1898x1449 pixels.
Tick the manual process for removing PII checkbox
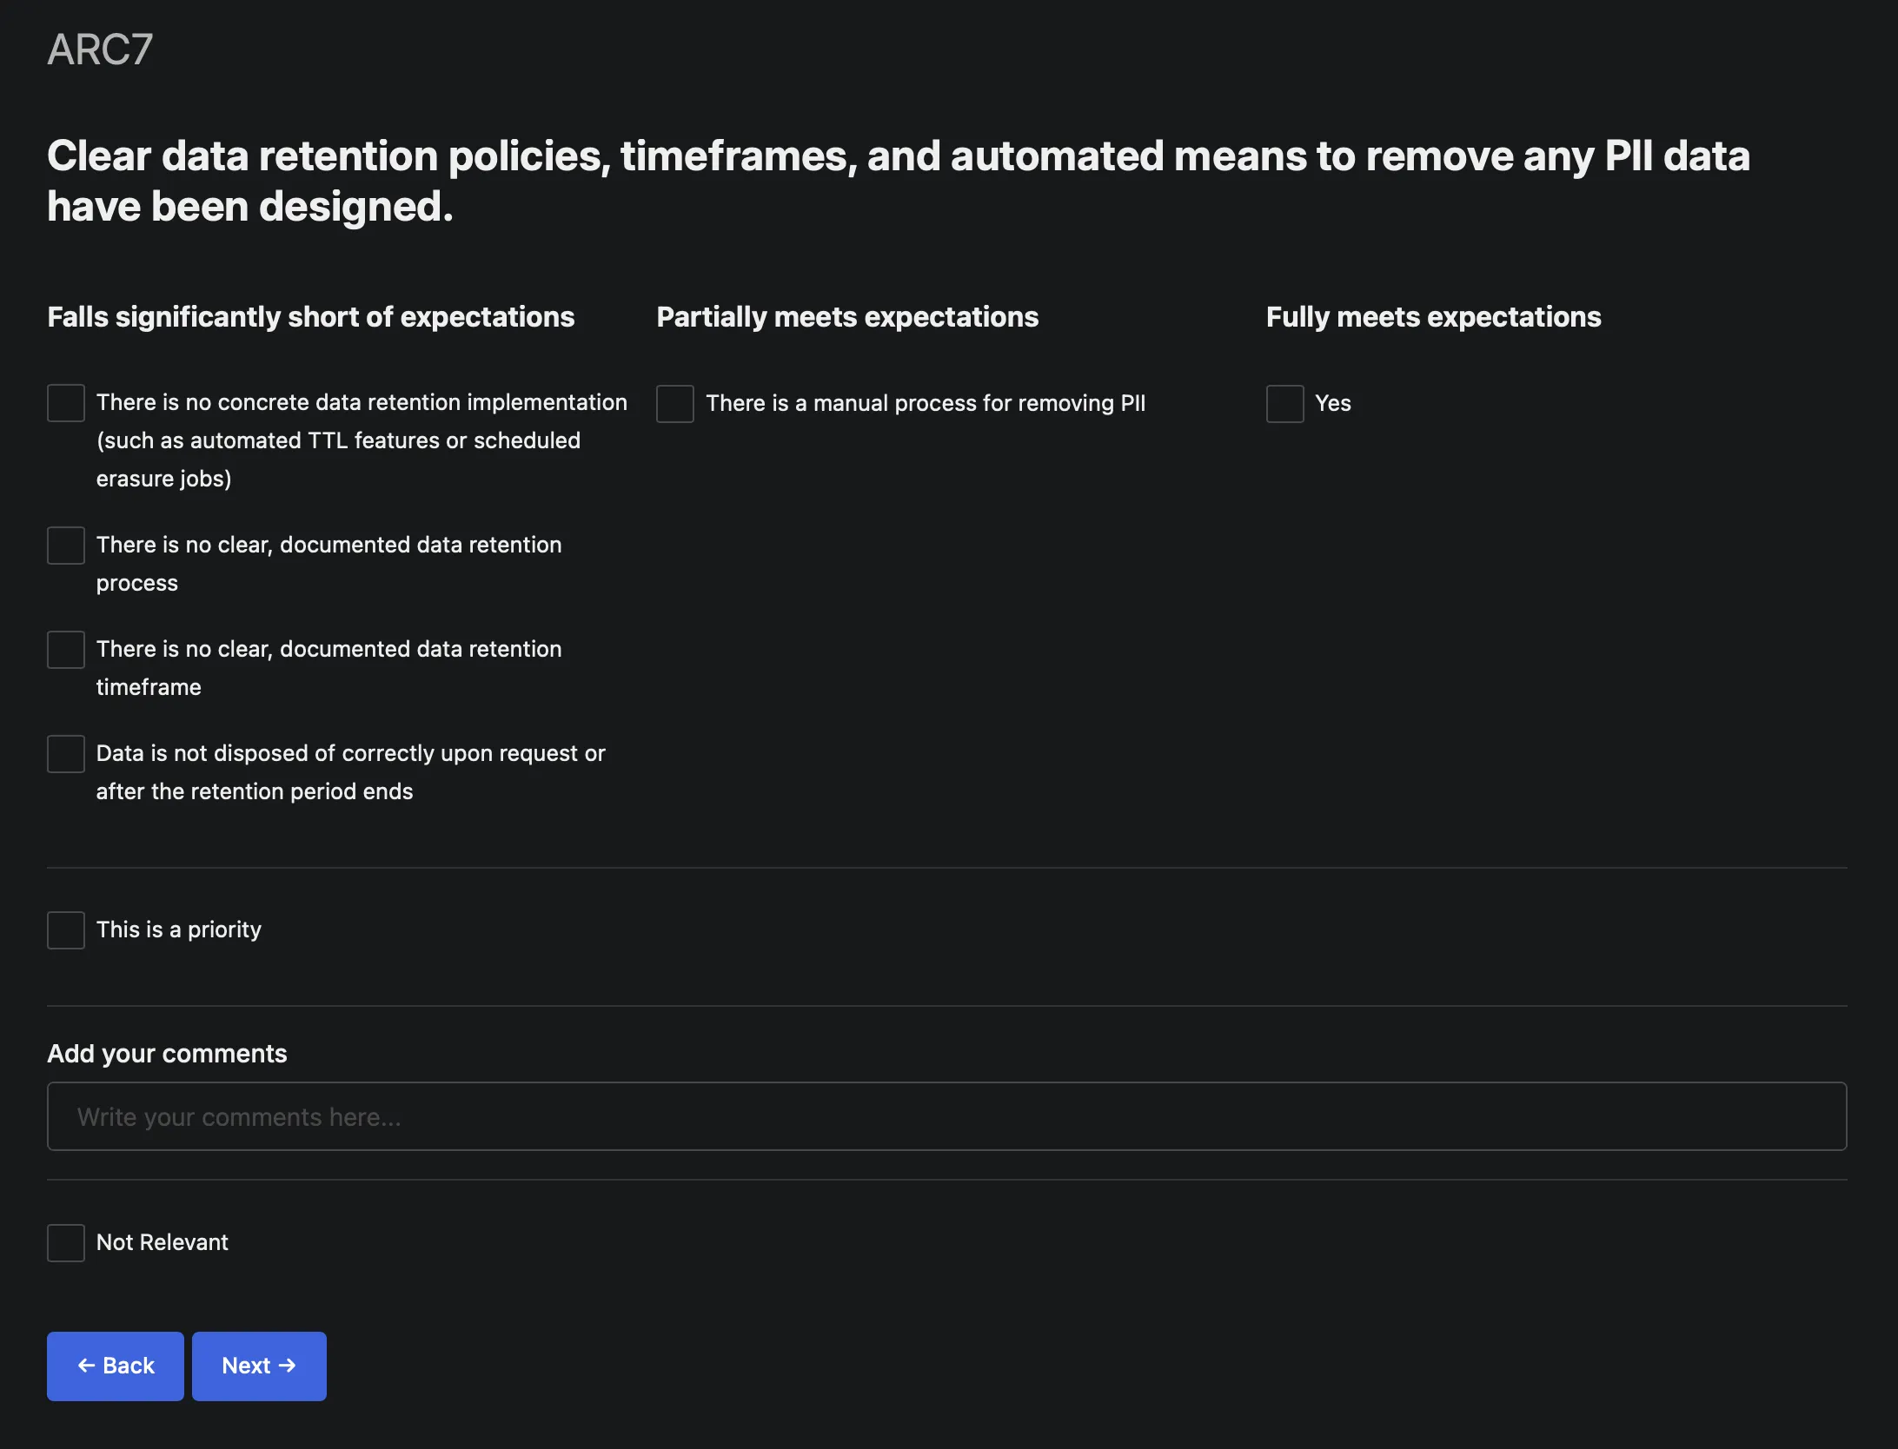pos(675,404)
